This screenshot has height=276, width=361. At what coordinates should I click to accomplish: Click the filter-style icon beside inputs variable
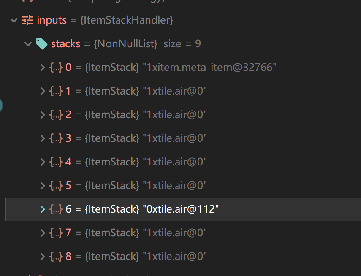(x=27, y=20)
